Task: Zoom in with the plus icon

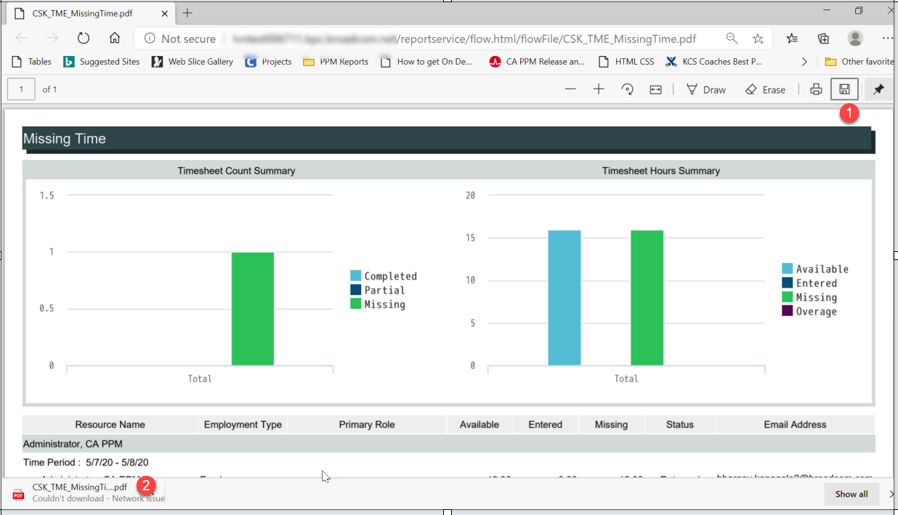Action: (x=599, y=89)
